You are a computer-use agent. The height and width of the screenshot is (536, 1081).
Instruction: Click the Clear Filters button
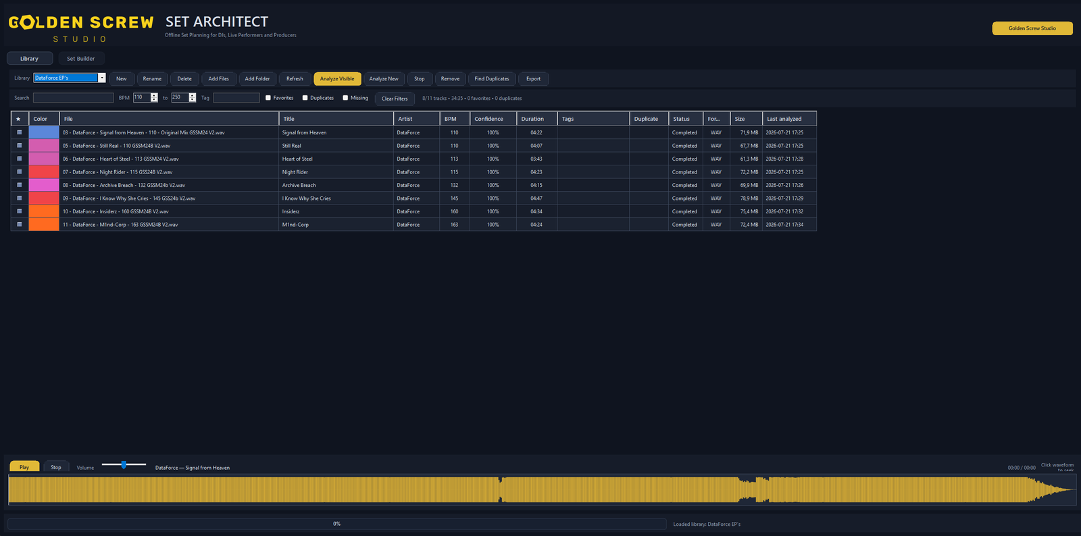395,99
